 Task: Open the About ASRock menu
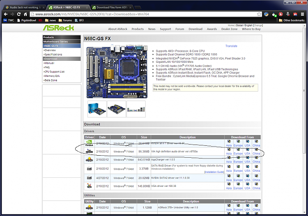click(x=118, y=29)
